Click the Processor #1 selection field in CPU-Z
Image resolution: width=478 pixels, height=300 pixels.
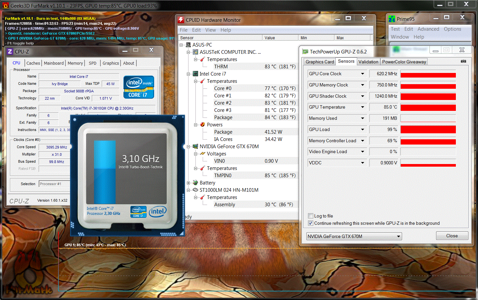(x=54, y=184)
